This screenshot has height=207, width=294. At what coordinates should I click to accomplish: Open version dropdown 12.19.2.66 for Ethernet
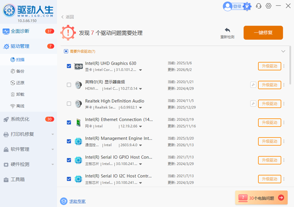coord(141,126)
